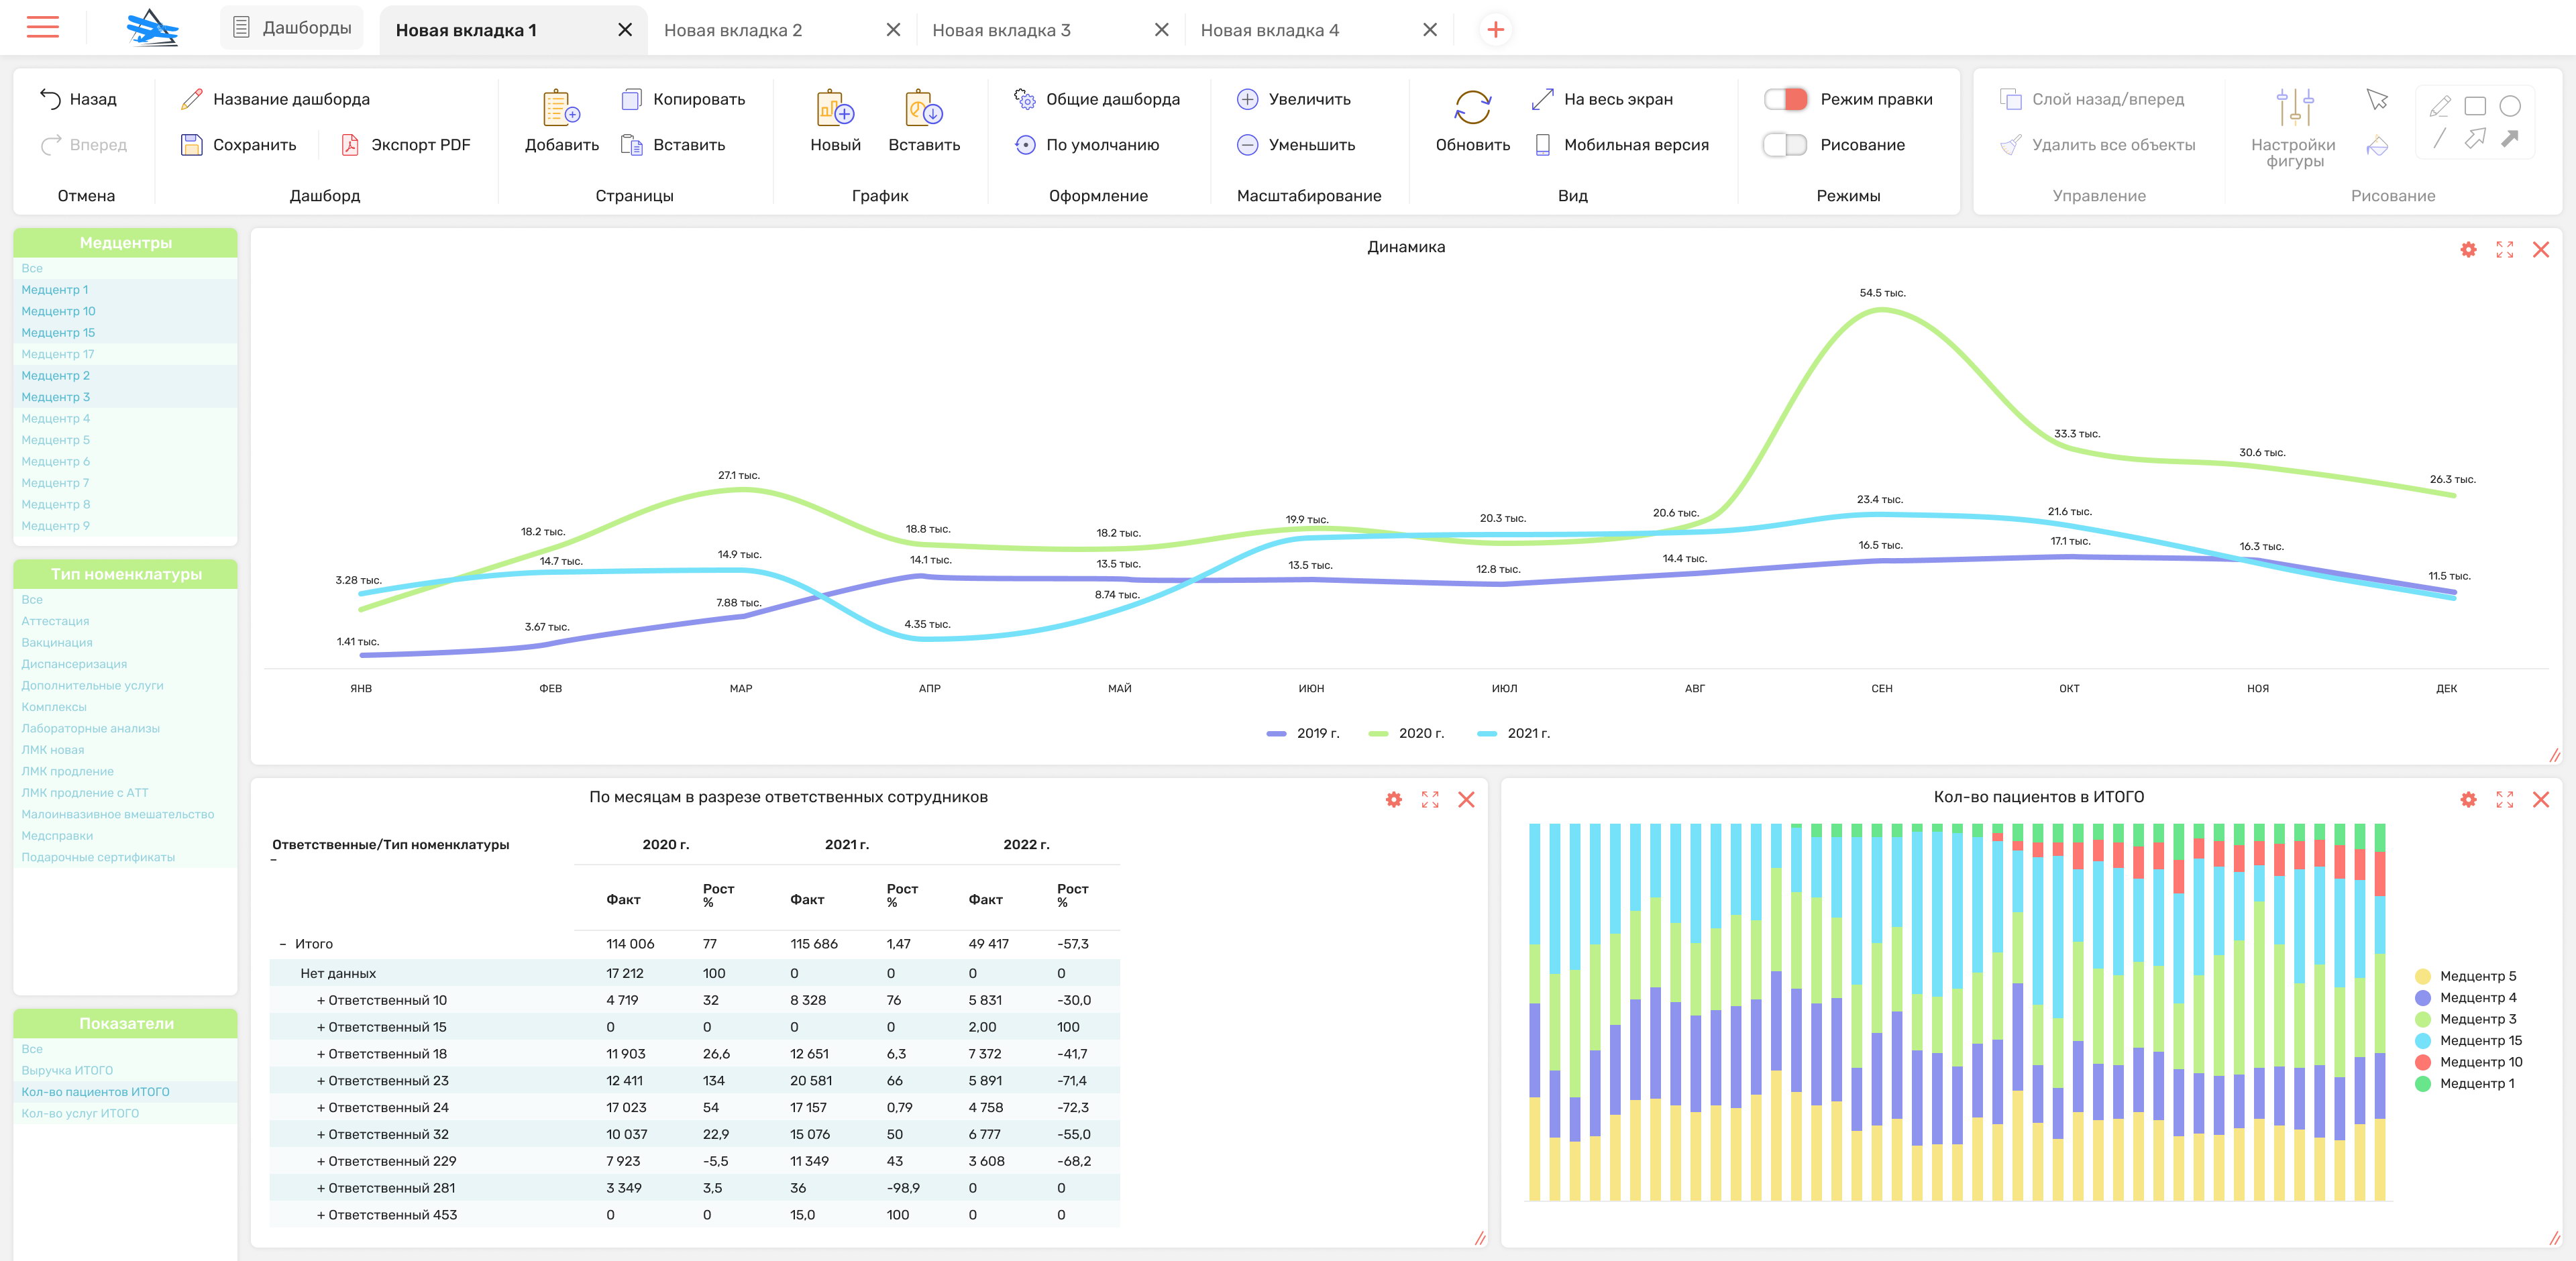Switch to Новая вкладка 2 tab
Viewport: 2576px width, 1261px height.
(733, 30)
